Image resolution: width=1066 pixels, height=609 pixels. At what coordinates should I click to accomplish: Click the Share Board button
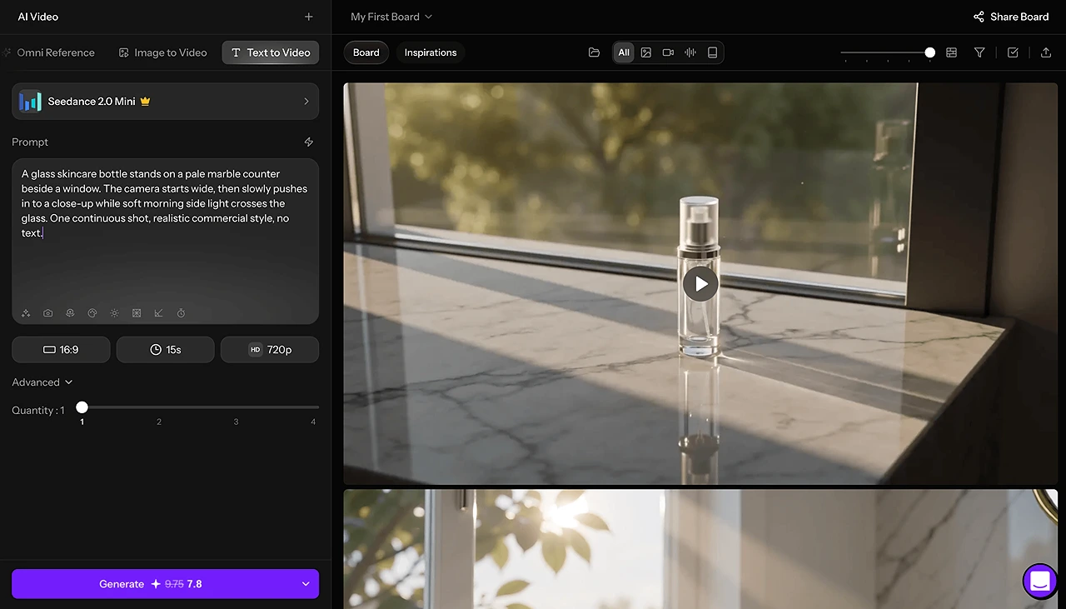[x=1011, y=17]
